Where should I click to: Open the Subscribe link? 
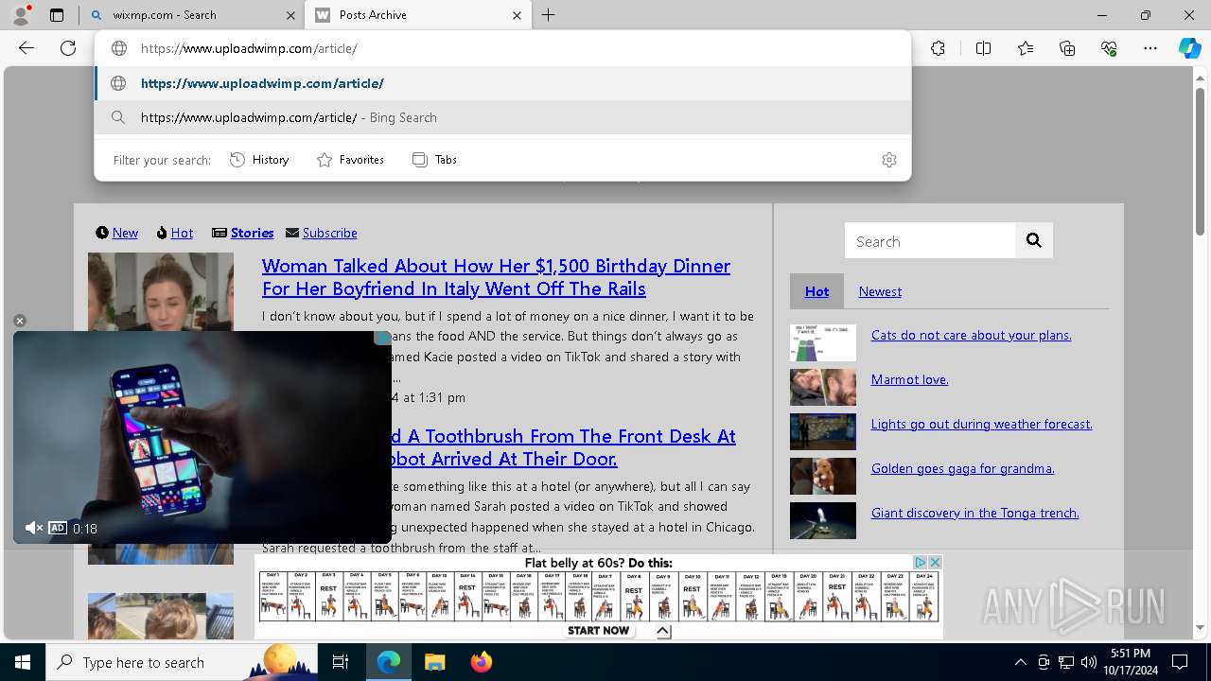click(x=329, y=233)
